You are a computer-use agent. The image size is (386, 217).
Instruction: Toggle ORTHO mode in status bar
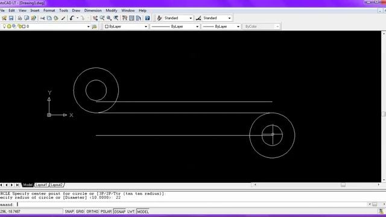tap(92, 212)
